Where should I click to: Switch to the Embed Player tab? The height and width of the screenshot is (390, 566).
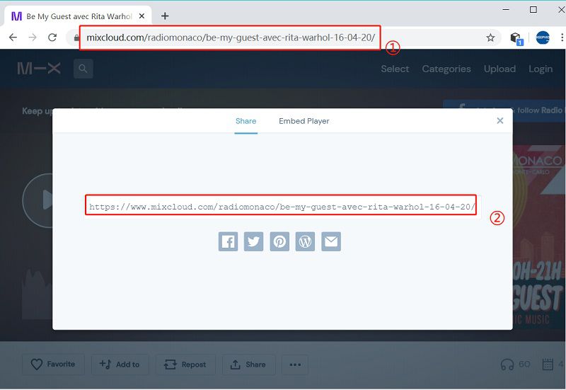pos(304,121)
